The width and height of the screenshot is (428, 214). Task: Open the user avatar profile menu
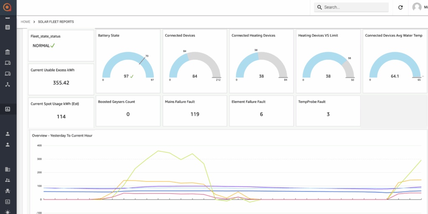tap(417, 8)
